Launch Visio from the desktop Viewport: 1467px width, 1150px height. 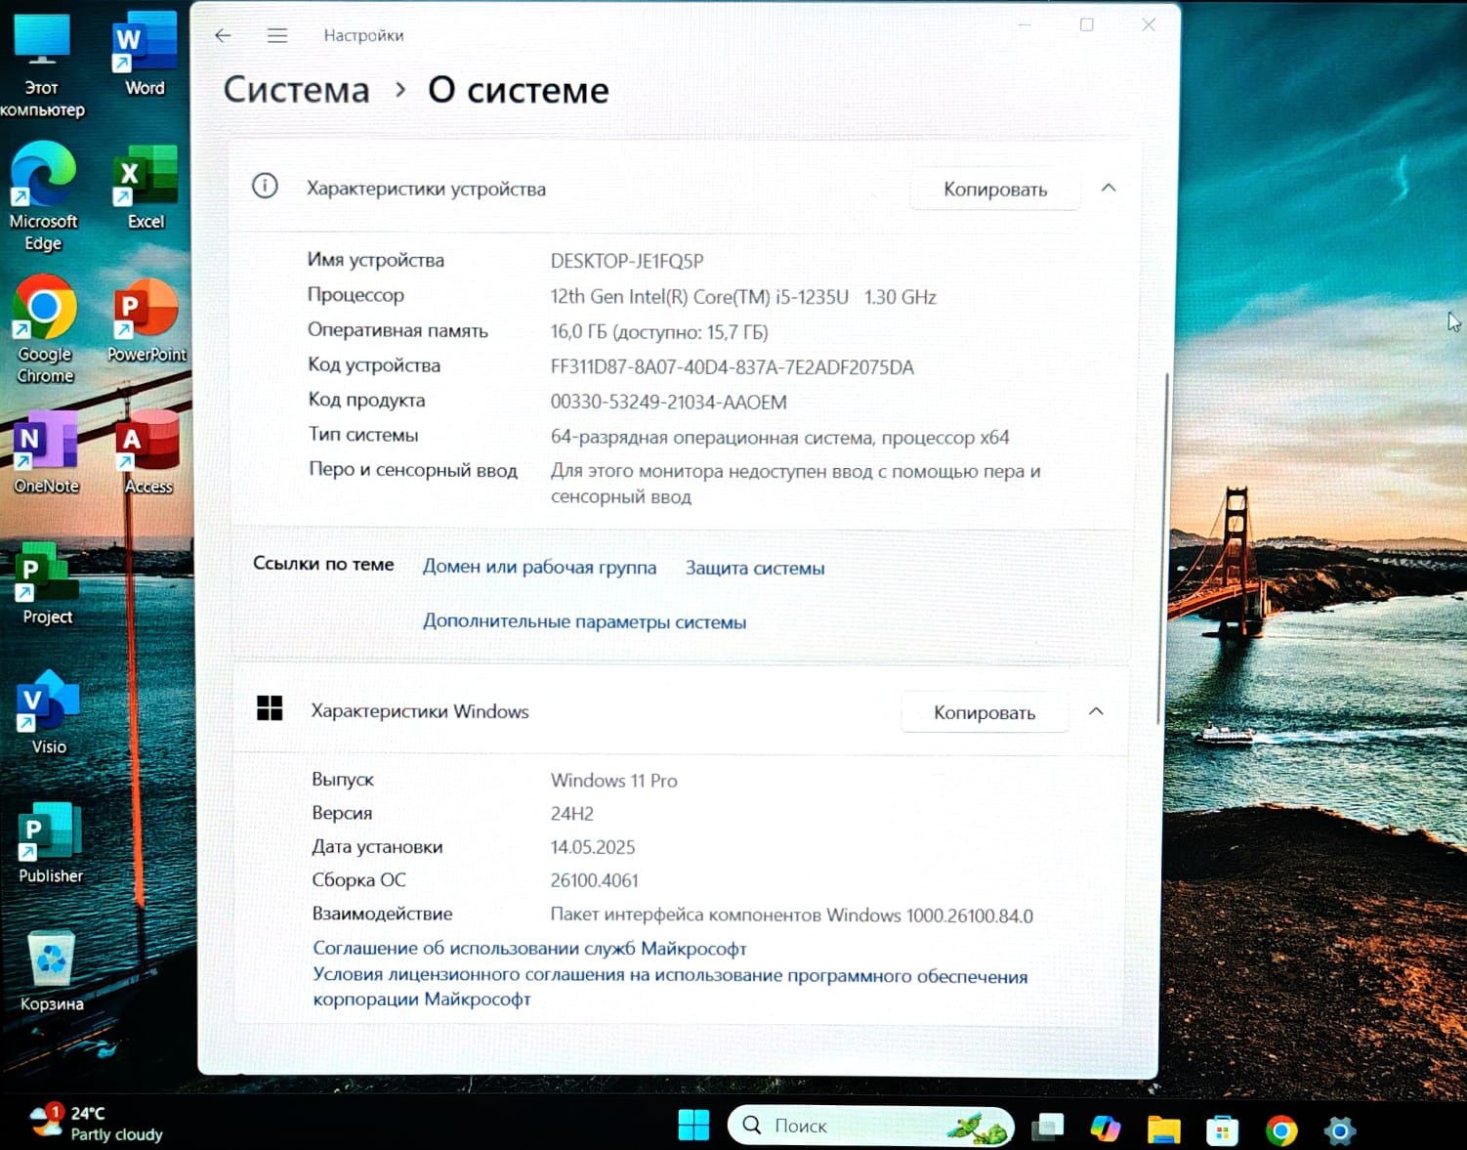[x=48, y=712]
